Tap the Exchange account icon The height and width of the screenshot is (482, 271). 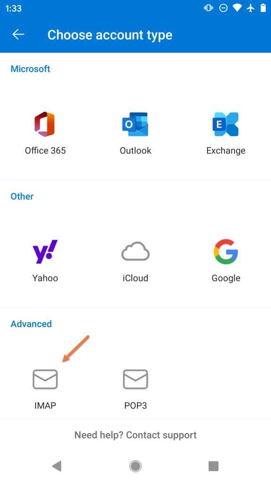[x=226, y=124]
